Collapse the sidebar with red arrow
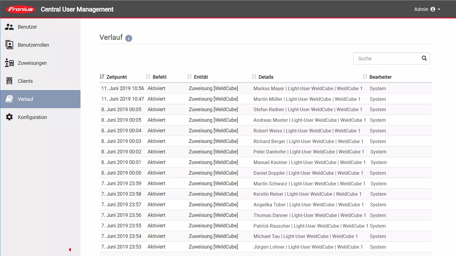 point(70,249)
